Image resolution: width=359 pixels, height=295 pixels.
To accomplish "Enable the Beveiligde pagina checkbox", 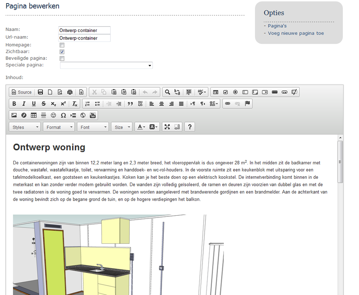I will click(x=62, y=58).
